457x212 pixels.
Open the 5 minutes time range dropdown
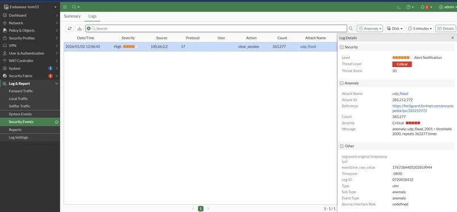(x=419, y=28)
